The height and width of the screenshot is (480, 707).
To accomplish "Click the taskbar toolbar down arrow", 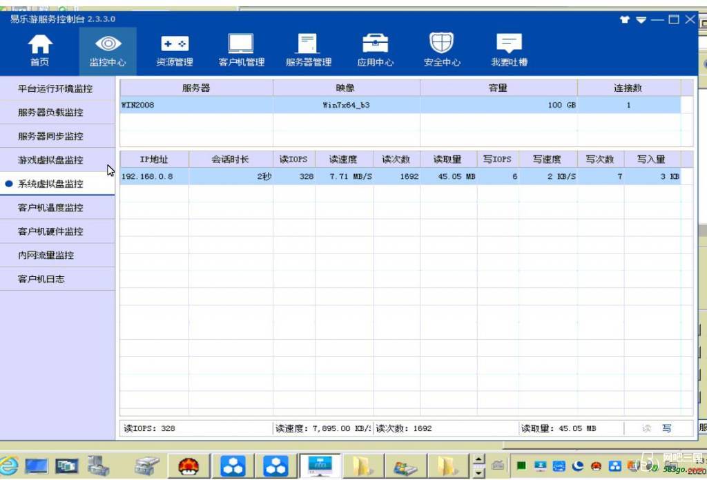I will click(x=479, y=472).
